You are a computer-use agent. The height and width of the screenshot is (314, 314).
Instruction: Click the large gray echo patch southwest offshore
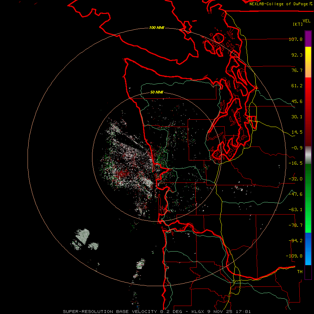(x=82, y=236)
